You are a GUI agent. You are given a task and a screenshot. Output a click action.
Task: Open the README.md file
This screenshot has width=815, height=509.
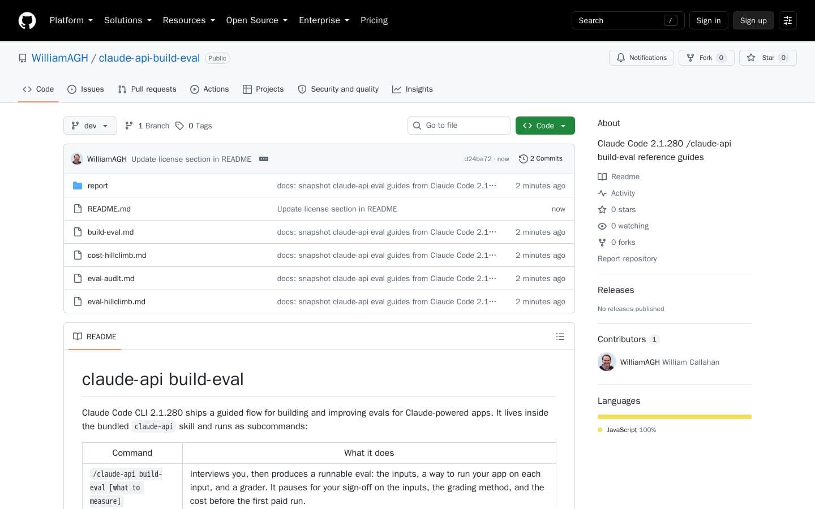point(109,209)
